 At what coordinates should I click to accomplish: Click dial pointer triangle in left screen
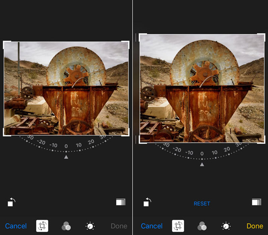pyautogui.click(x=66, y=157)
